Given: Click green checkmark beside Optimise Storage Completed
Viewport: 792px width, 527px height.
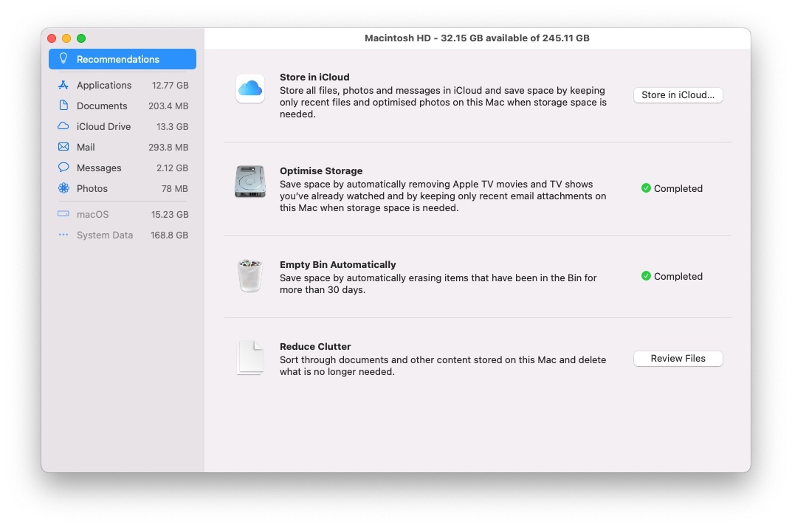Looking at the screenshot, I should click(646, 188).
